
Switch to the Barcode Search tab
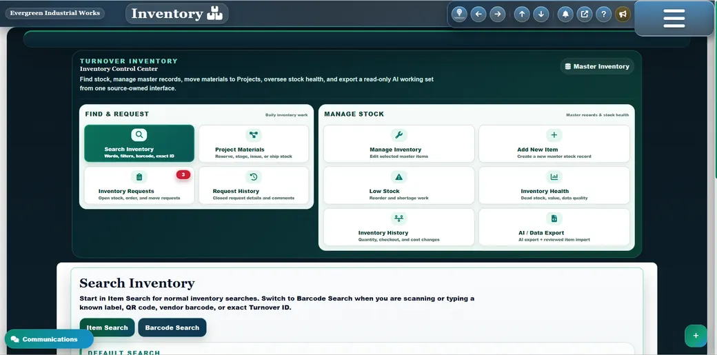click(x=172, y=327)
